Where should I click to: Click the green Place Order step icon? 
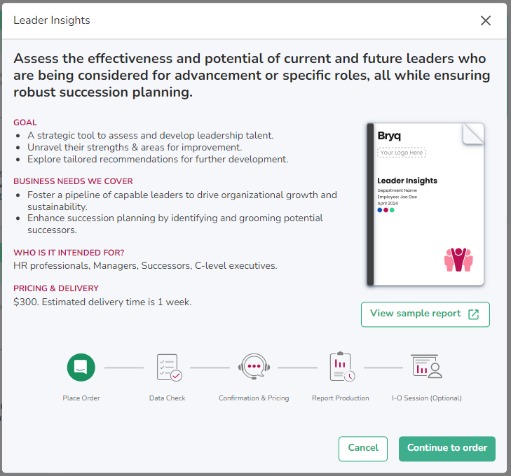pos(81,367)
